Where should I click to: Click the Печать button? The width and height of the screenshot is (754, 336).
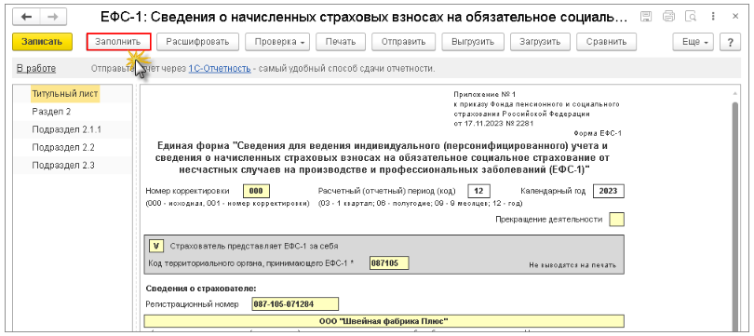coord(341,42)
